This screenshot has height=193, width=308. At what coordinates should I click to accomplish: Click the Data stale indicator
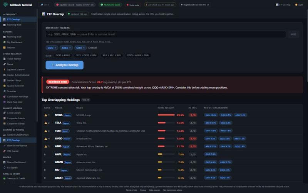tap(133, 5)
